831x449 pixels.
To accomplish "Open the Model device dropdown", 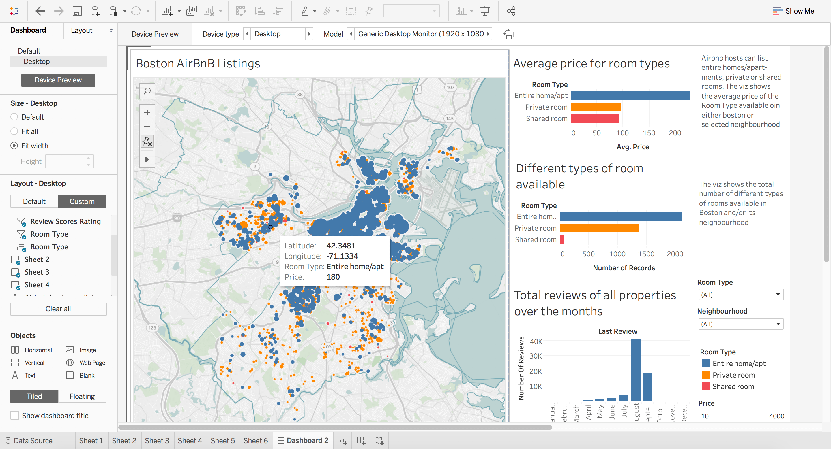I will click(421, 34).
